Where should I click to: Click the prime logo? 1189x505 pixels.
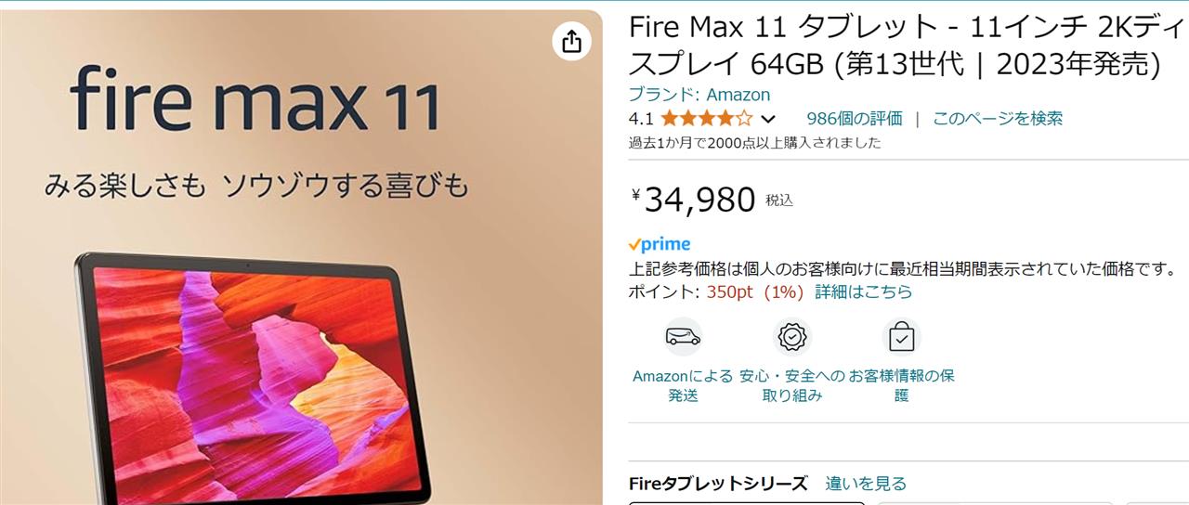(660, 244)
